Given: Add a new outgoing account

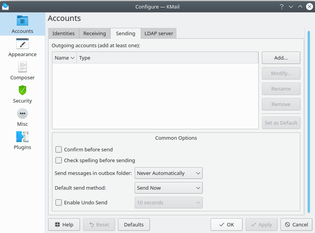Looking at the screenshot, I should (x=281, y=58).
